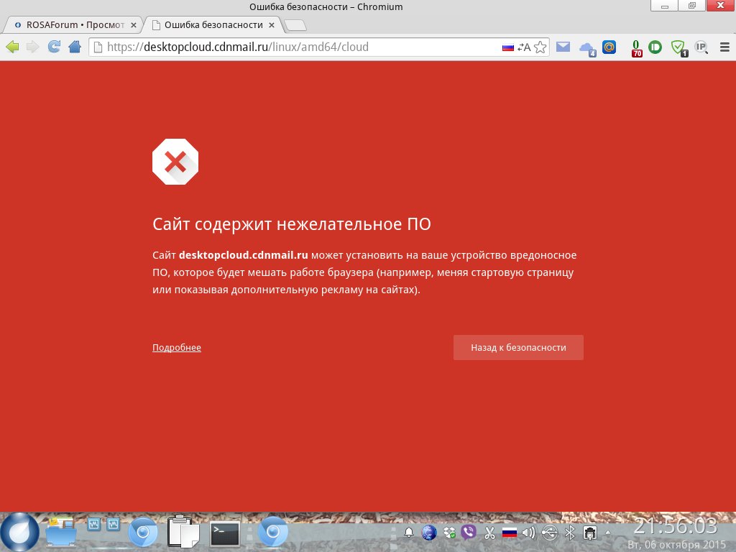Open the terminal from the taskbar
736x552 pixels.
click(x=224, y=534)
